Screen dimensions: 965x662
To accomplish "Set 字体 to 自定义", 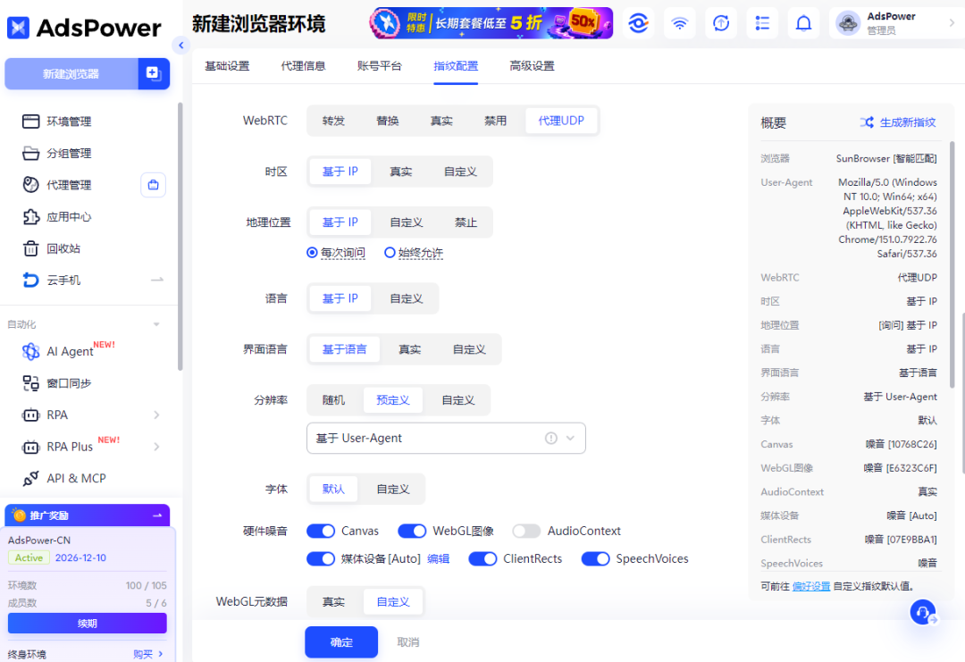I will [393, 489].
